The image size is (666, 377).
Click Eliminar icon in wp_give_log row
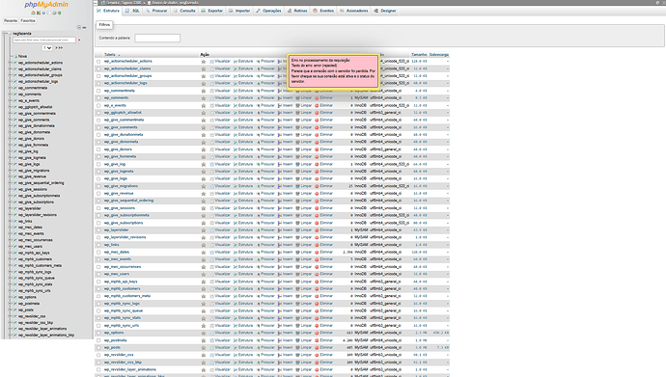coord(317,164)
